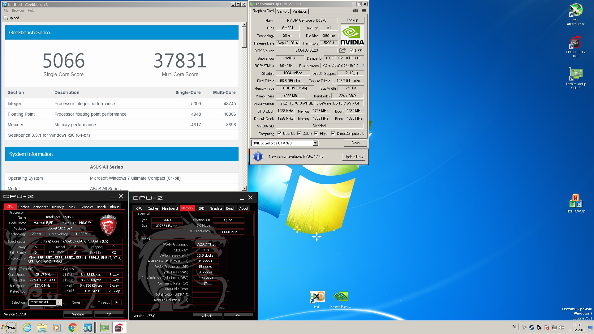The image size is (594, 334).
Task: Open Graphics tab in right CPU-Z window
Action: (216, 208)
